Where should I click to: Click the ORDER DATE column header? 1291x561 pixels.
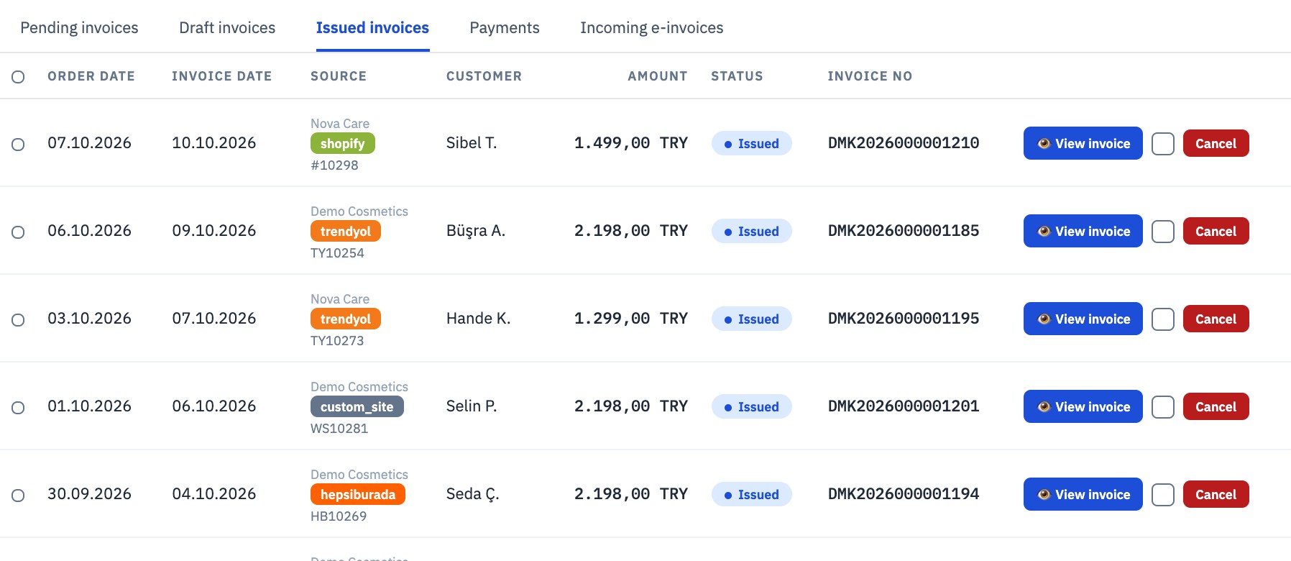(x=91, y=76)
